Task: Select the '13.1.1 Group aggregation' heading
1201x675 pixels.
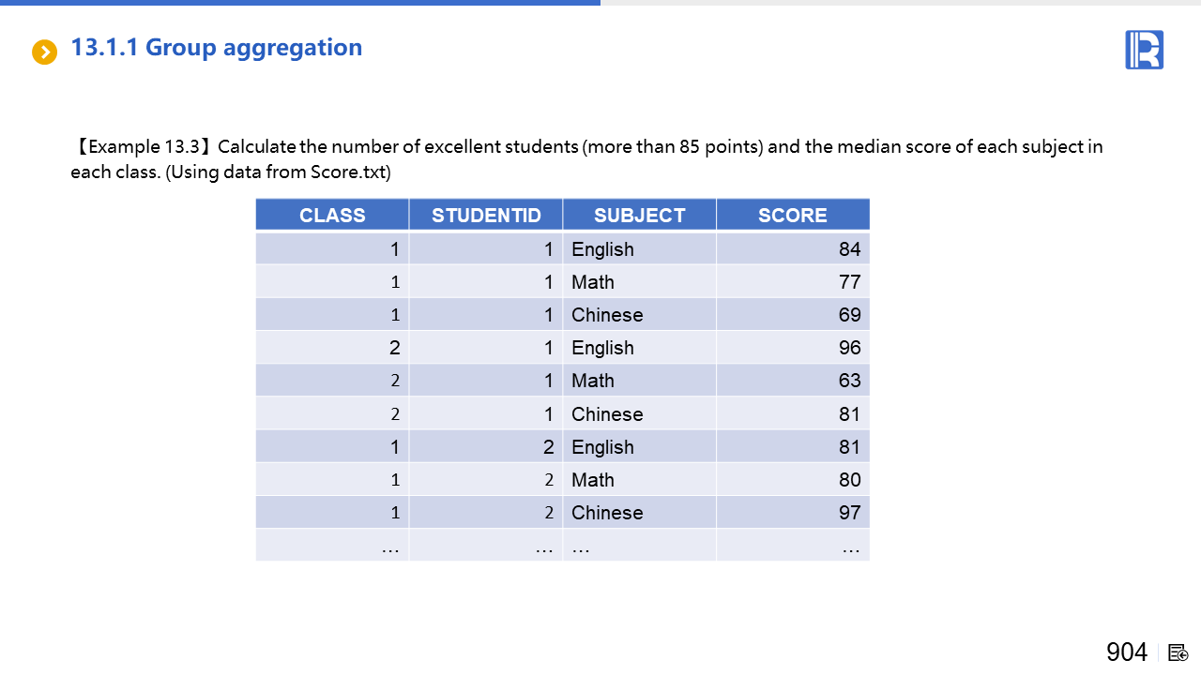Action: tap(217, 48)
